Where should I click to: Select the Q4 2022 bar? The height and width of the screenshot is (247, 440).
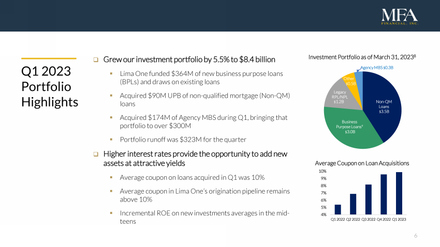pyautogui.click(x=384, y=194)
